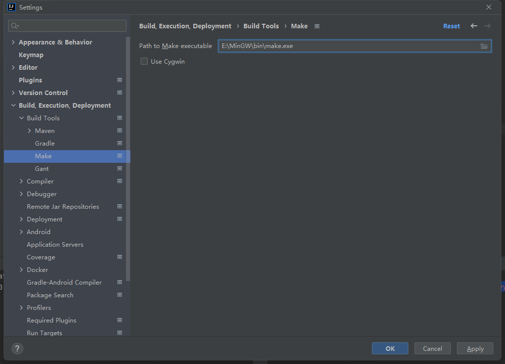Click the Cancel button
Image resolution: width=505 pixels, height=364 pixels.
pyautogui.click(x=432, y=348)
